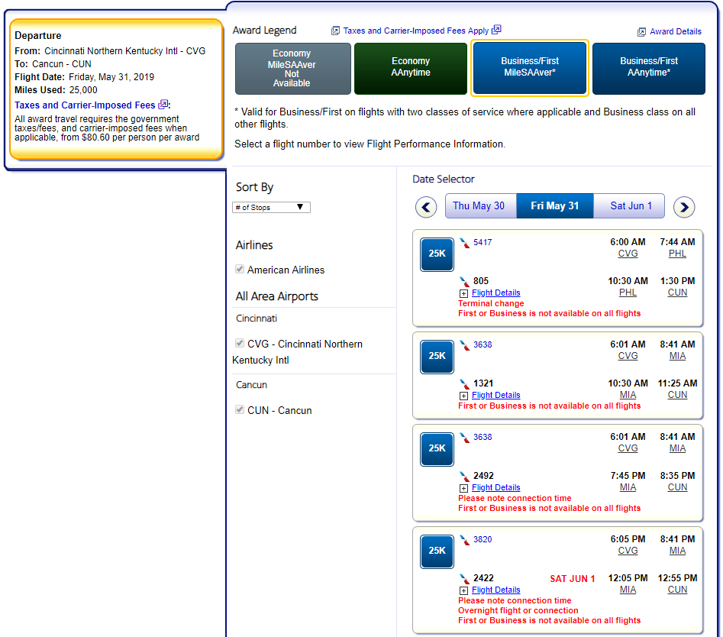This screenshot has height=637, width=723.
Task: Toggle the CUN - Cancun checkbox
Action: (240, 410)
